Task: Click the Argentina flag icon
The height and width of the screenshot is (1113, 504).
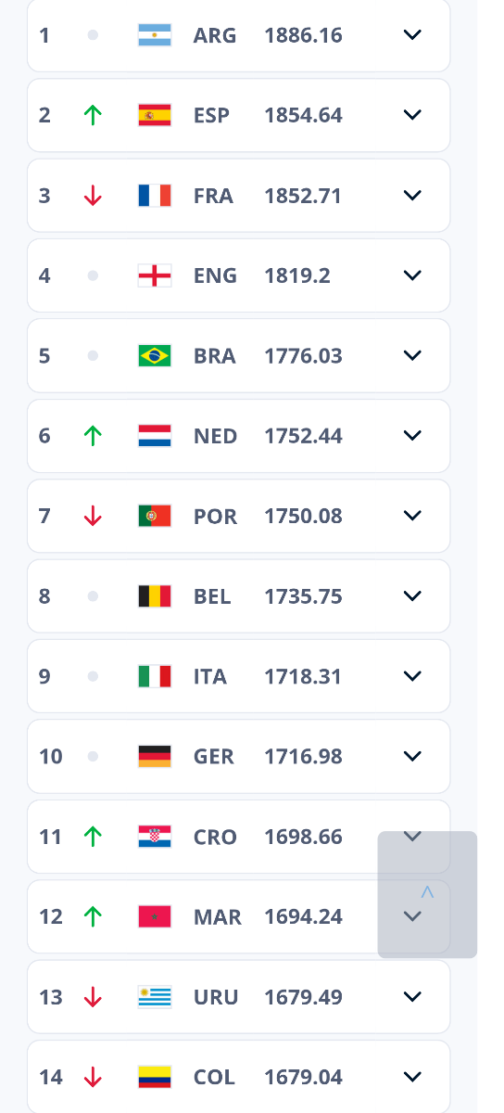Action: pyautogui.click(x=155, y=35)
